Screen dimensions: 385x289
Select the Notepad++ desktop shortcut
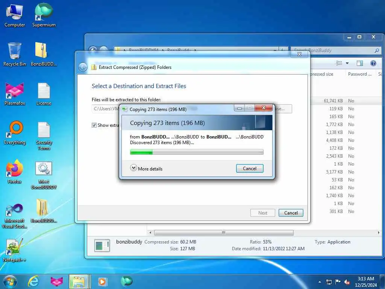click(14, 250)
